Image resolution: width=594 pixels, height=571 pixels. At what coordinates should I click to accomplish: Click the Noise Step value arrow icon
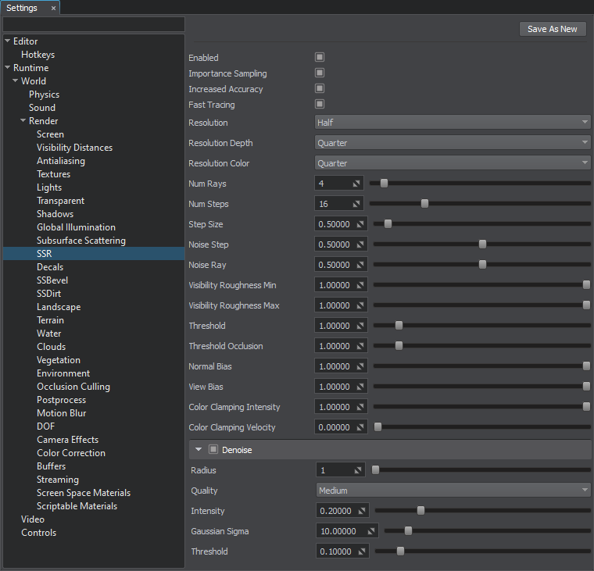pos(360,244)
